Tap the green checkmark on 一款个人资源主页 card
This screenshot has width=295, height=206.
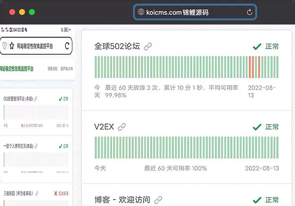[x=60, y=146]
